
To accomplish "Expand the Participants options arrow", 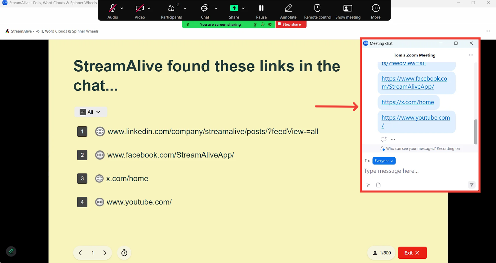I will (x=185, y=8).
